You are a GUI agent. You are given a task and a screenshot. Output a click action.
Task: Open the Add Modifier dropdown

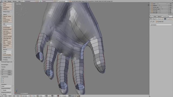tap(161, 25)
